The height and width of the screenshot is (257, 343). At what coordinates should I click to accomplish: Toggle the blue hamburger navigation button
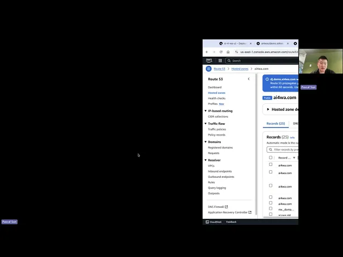[x=208, y=69]
